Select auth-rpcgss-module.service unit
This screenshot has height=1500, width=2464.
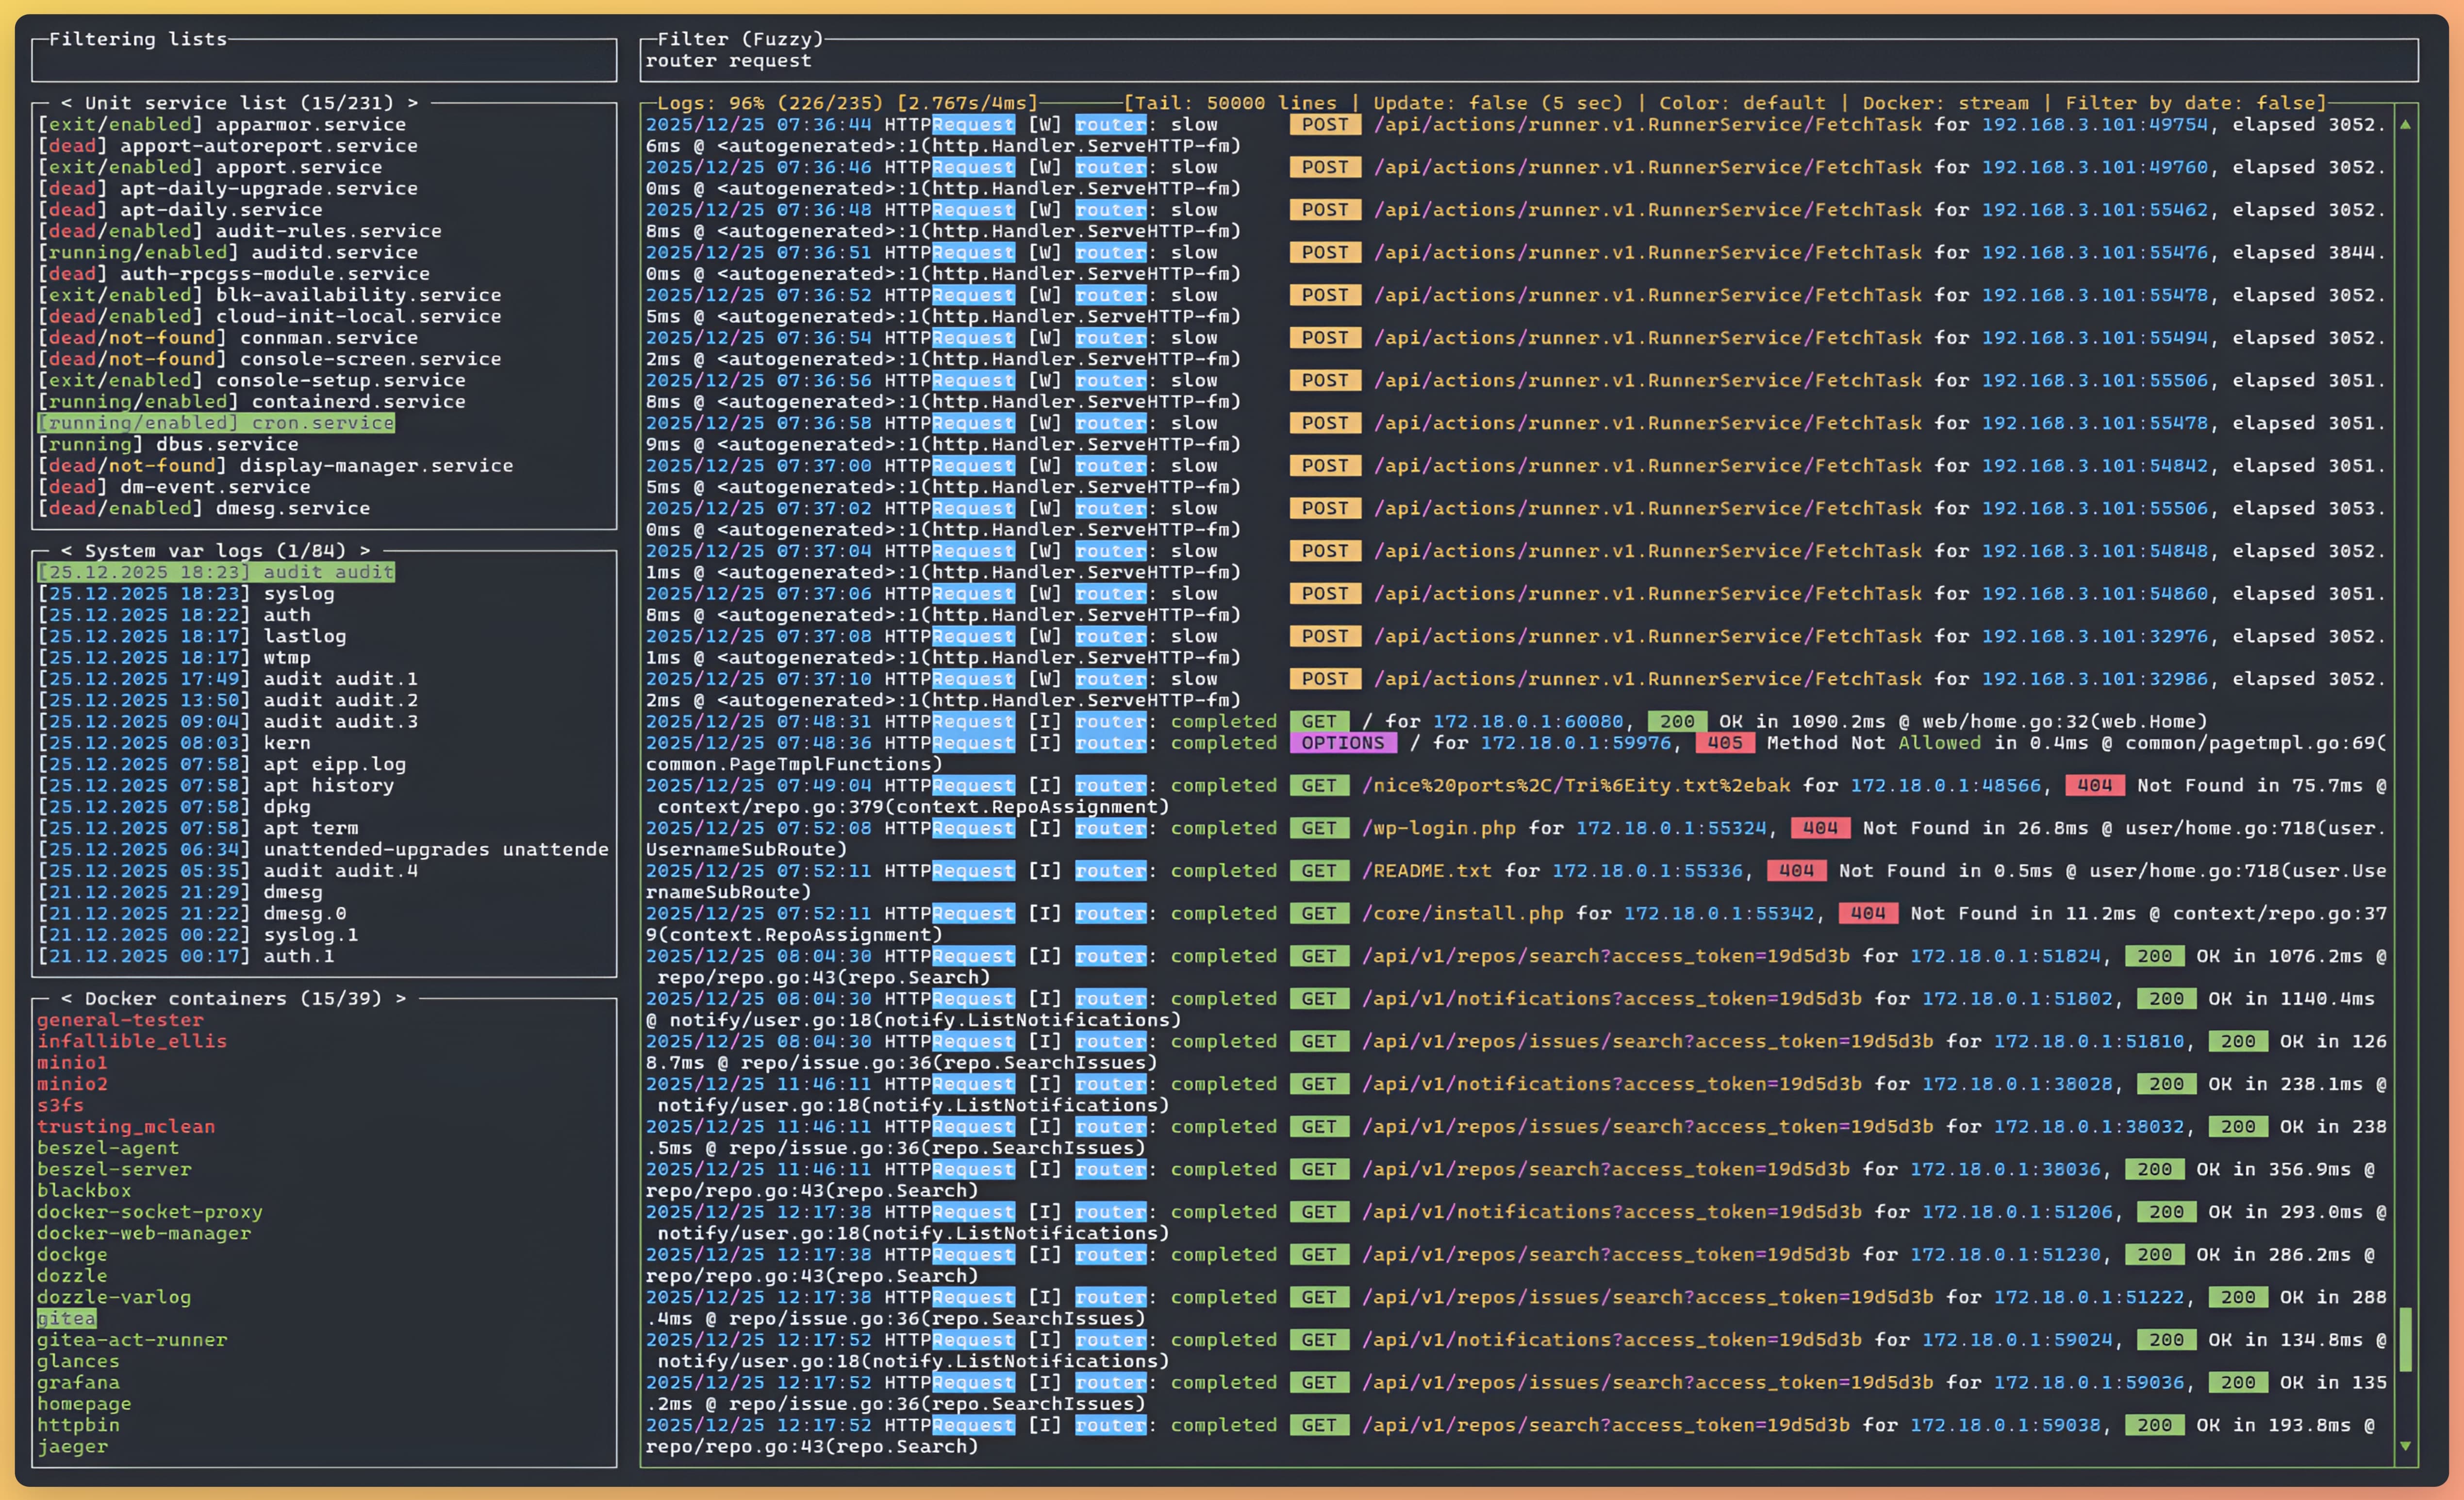click(234, 274)
